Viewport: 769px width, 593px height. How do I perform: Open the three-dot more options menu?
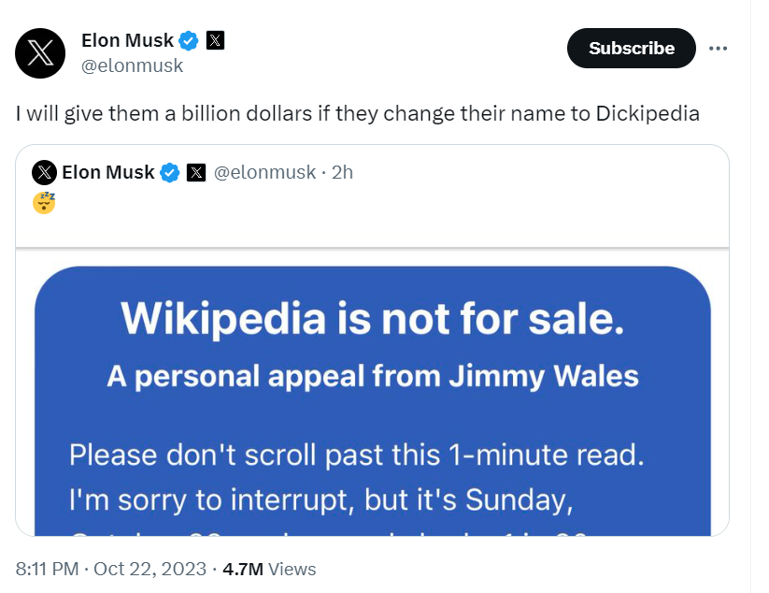(718, 49)
